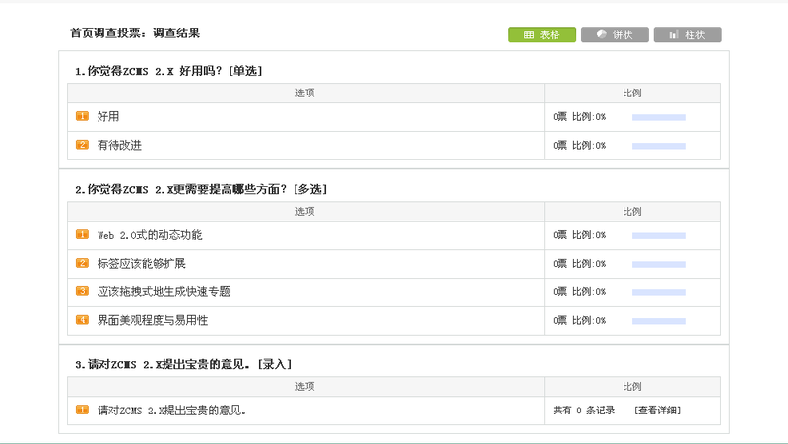Screen dimensions: 788x444
Task: Click the number 2 badge beside 有待改进
Action: pyautogui.click(x=83, y=145)
